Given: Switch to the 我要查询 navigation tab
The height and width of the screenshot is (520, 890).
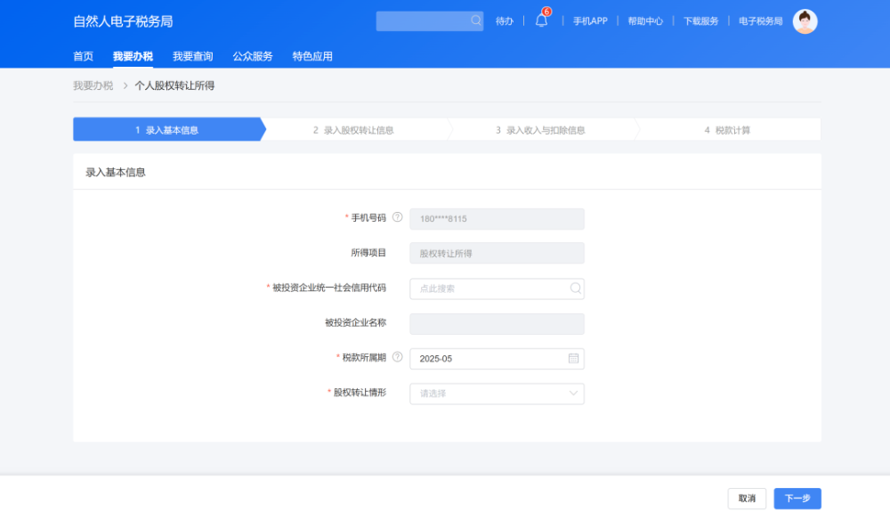Looking at the screenshot, I should tap(191, 55).
